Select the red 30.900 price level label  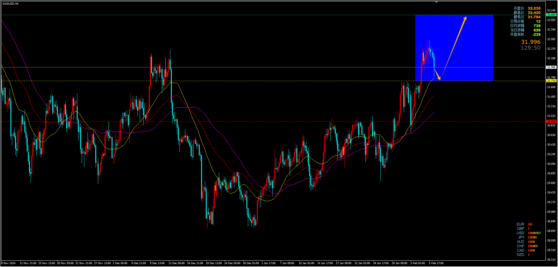(551, 121)
